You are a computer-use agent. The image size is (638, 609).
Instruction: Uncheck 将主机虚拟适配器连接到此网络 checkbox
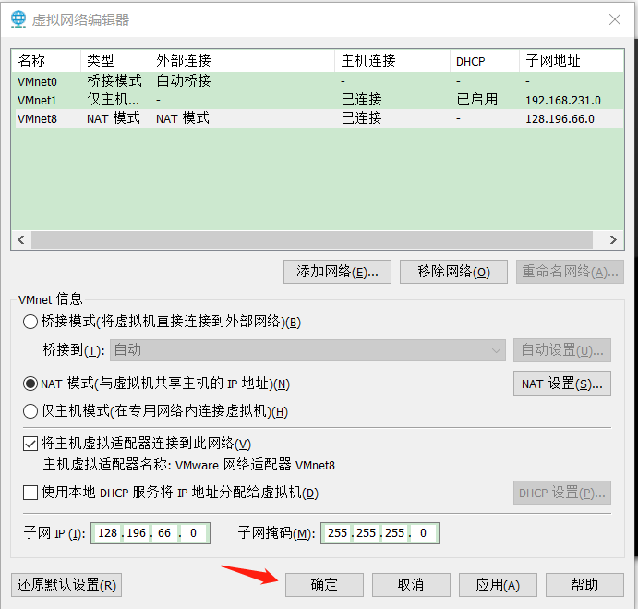pos(30,444)
